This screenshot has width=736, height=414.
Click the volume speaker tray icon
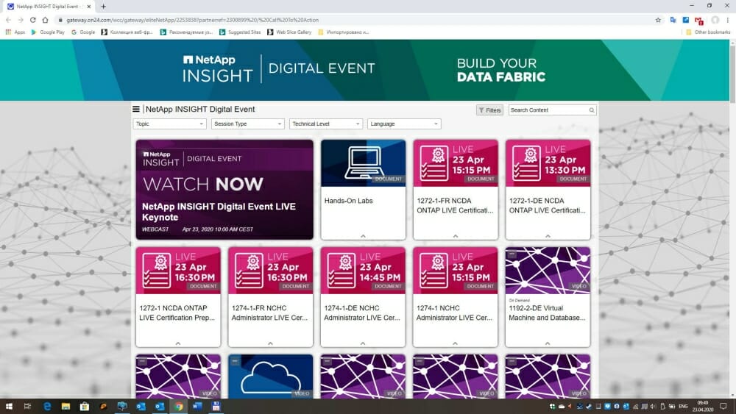click(x=653, y=407)
